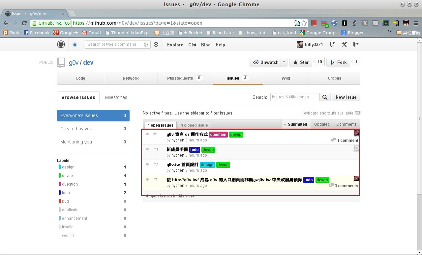Show more bookmarks chevron

(390, 31)
